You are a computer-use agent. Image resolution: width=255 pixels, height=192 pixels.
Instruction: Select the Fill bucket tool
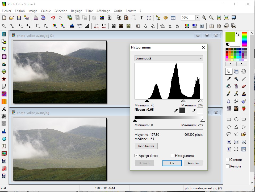click(x=229, y=86)
